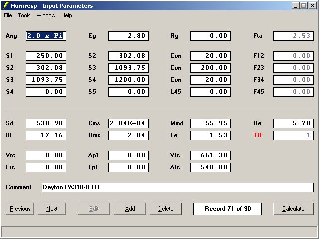Open the Window menu
Screen dimensions: 319x239
[46, 15]
